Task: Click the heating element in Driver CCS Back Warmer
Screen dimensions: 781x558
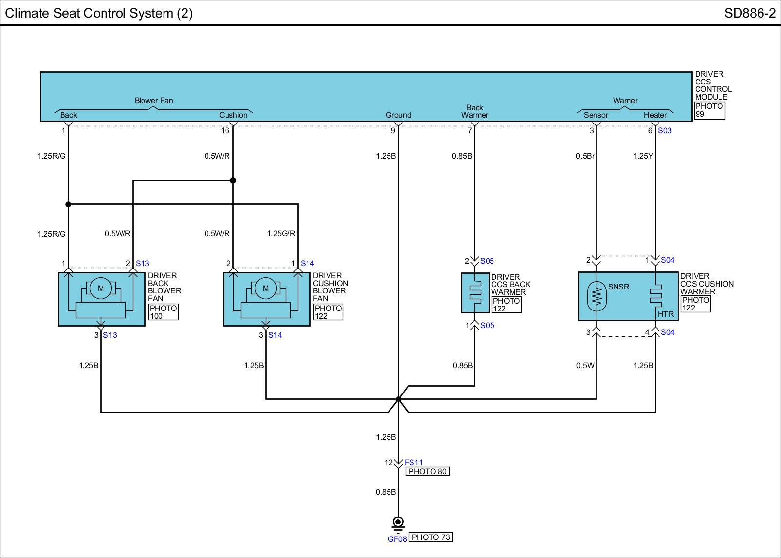Action: click(x=474, y=293)
